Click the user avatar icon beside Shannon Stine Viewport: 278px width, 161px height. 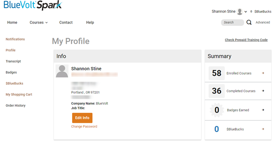240,12
